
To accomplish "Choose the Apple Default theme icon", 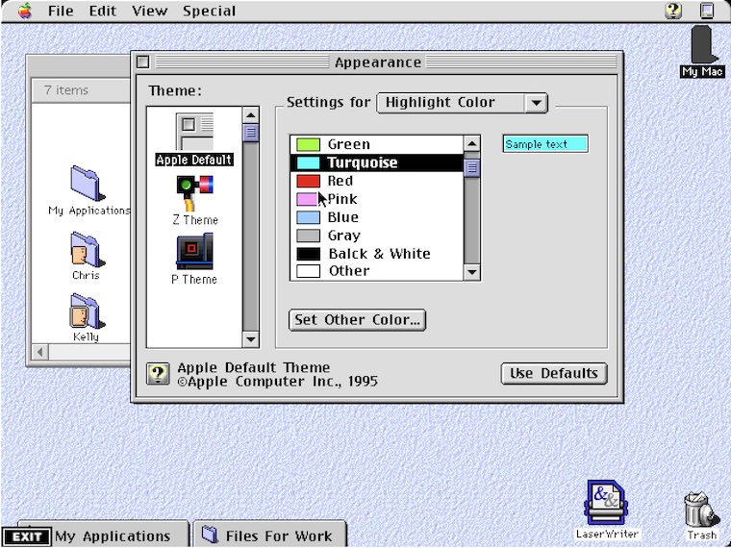I will (194, 132).
